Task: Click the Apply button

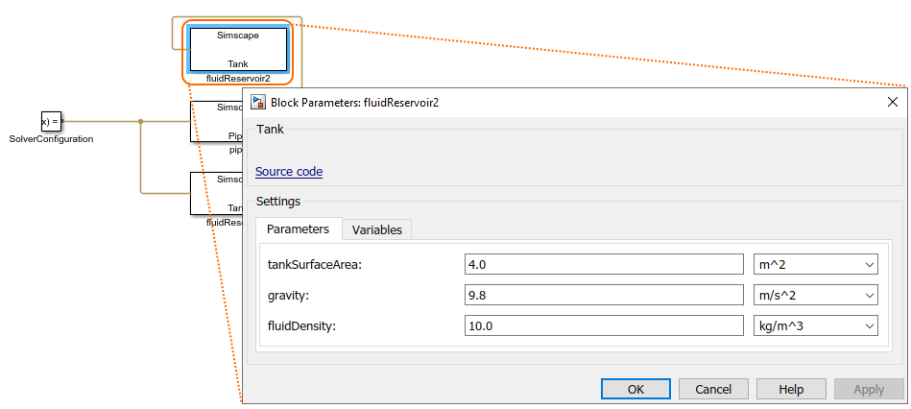Action: coord(869,389)
